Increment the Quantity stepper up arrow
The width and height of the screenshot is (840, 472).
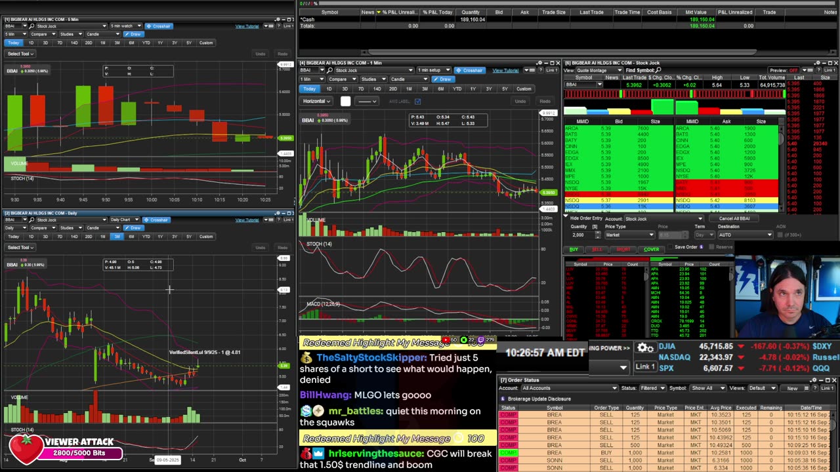coord(598,232)
